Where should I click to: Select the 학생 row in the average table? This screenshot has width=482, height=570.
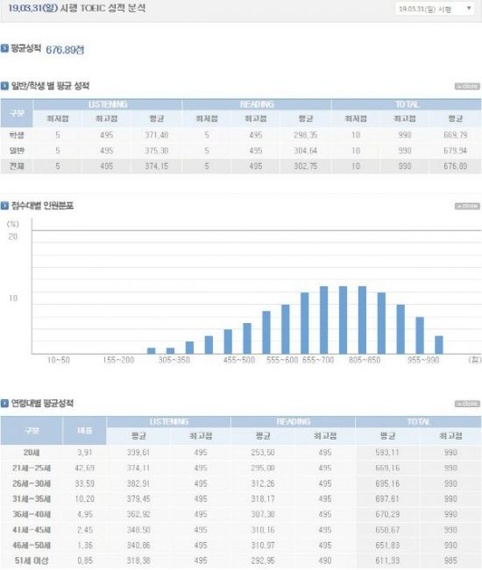click(x=241, y=135)
